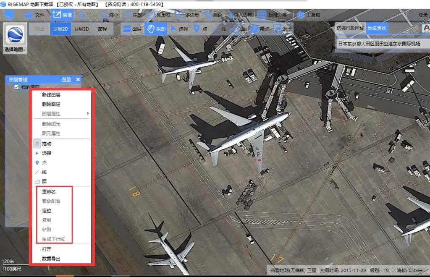Viewport: 430px width, 277px height.
Task: Select the edit bar 拖动 hand tool
Action: pyautogui.click(x=156, y=29)
